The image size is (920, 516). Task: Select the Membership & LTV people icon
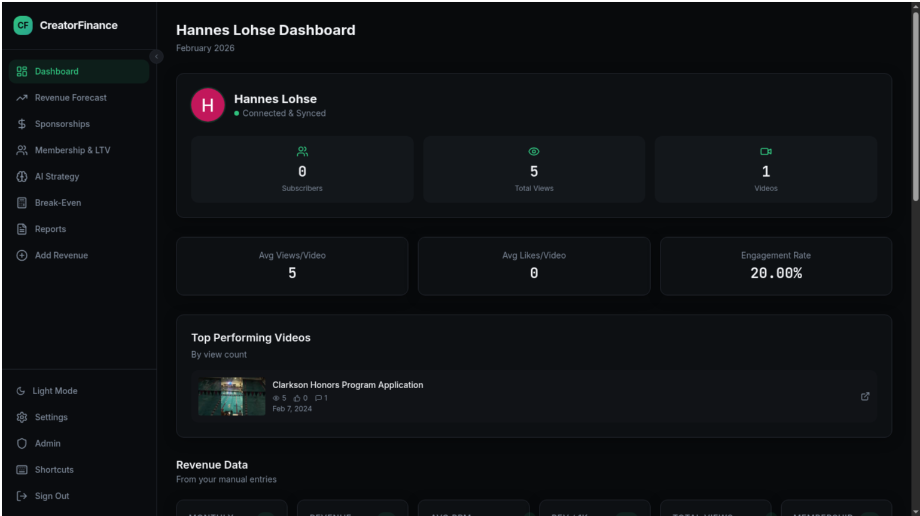pyautogui.click(x=22, y=150)
